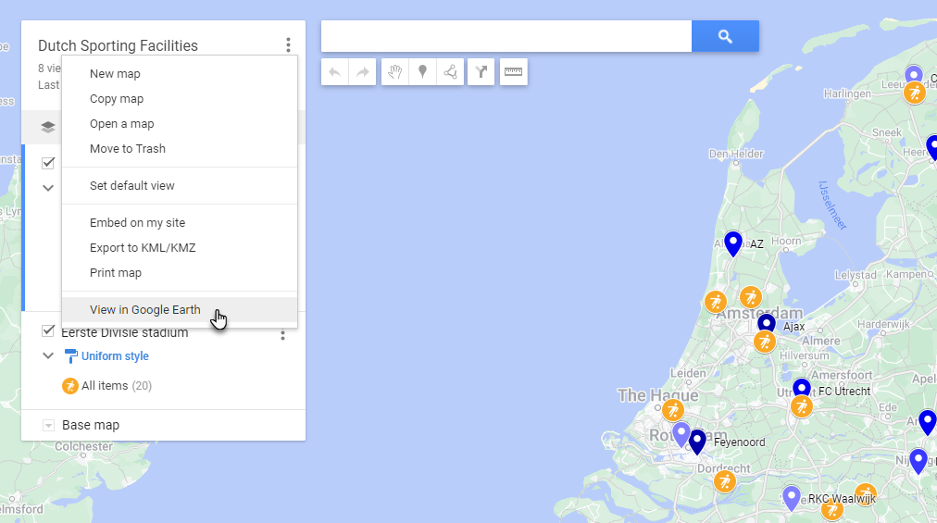The width and height of the screenshot is (937, 523).
Task: Click orange football marker at The Hague
Action: point(673,410)
